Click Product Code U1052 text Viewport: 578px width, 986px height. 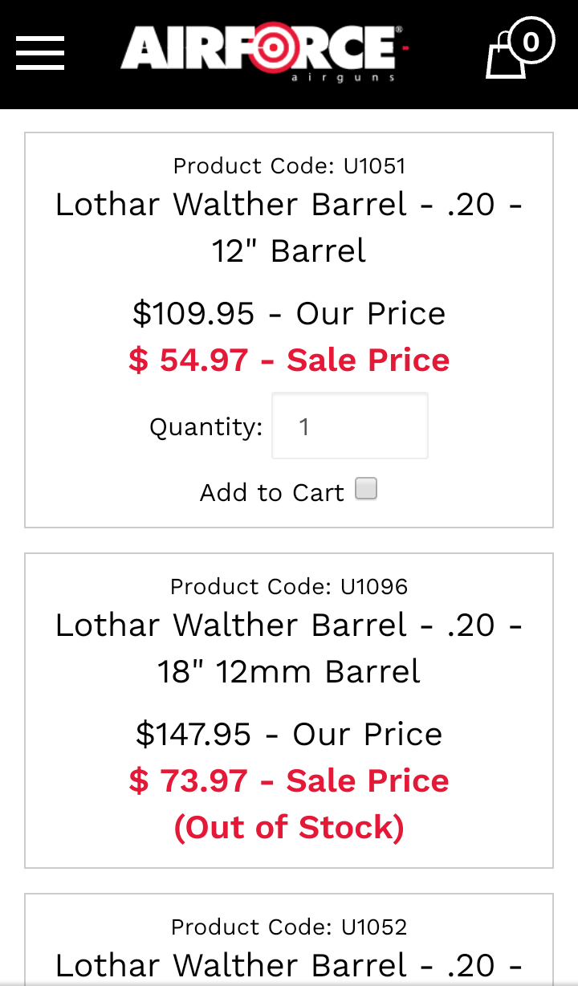289,927
